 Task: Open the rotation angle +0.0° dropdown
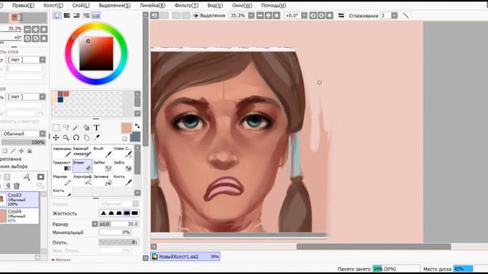click(x=304, y=15)
